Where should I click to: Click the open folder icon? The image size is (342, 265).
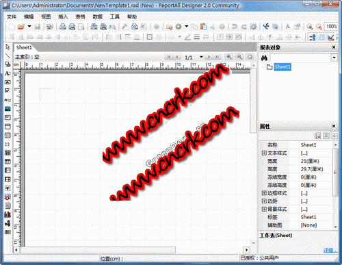(x=21, y=27)
